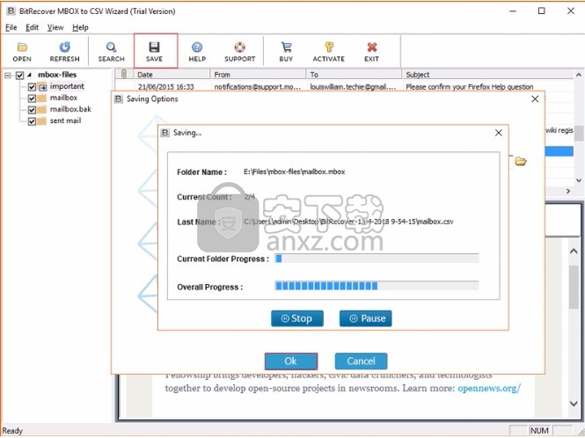Viewport: 585px width, 438px height.
Task: Open the Edit menu
Action: 32,27
